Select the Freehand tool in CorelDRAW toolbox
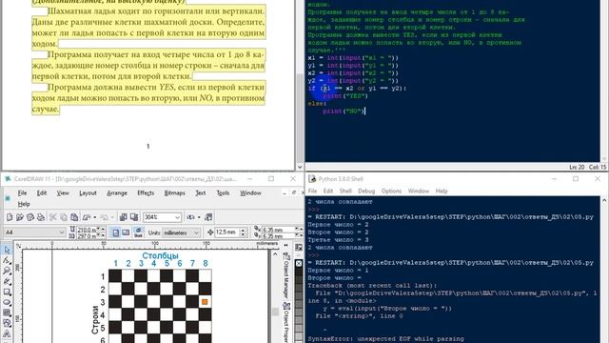Image resolution: width=609 pixels, height=343 pixels. pyautogui.click(x=7, y=281)
